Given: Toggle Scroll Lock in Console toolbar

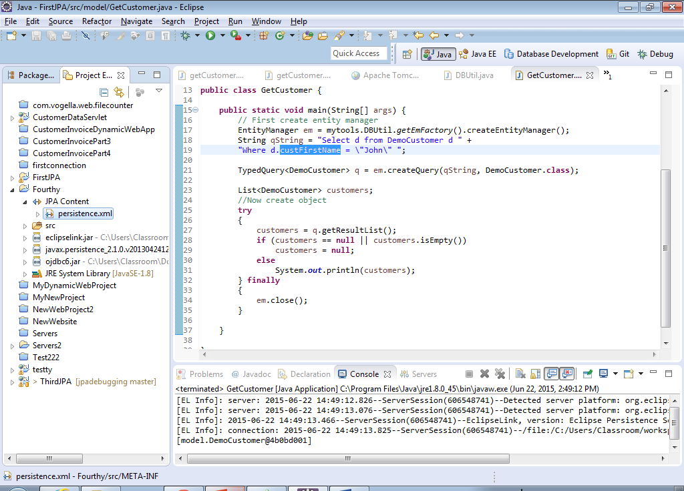Looking at the screenshot, I should pos(535,374).
